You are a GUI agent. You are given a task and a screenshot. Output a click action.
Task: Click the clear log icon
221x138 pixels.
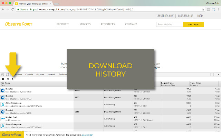[8, 79]
